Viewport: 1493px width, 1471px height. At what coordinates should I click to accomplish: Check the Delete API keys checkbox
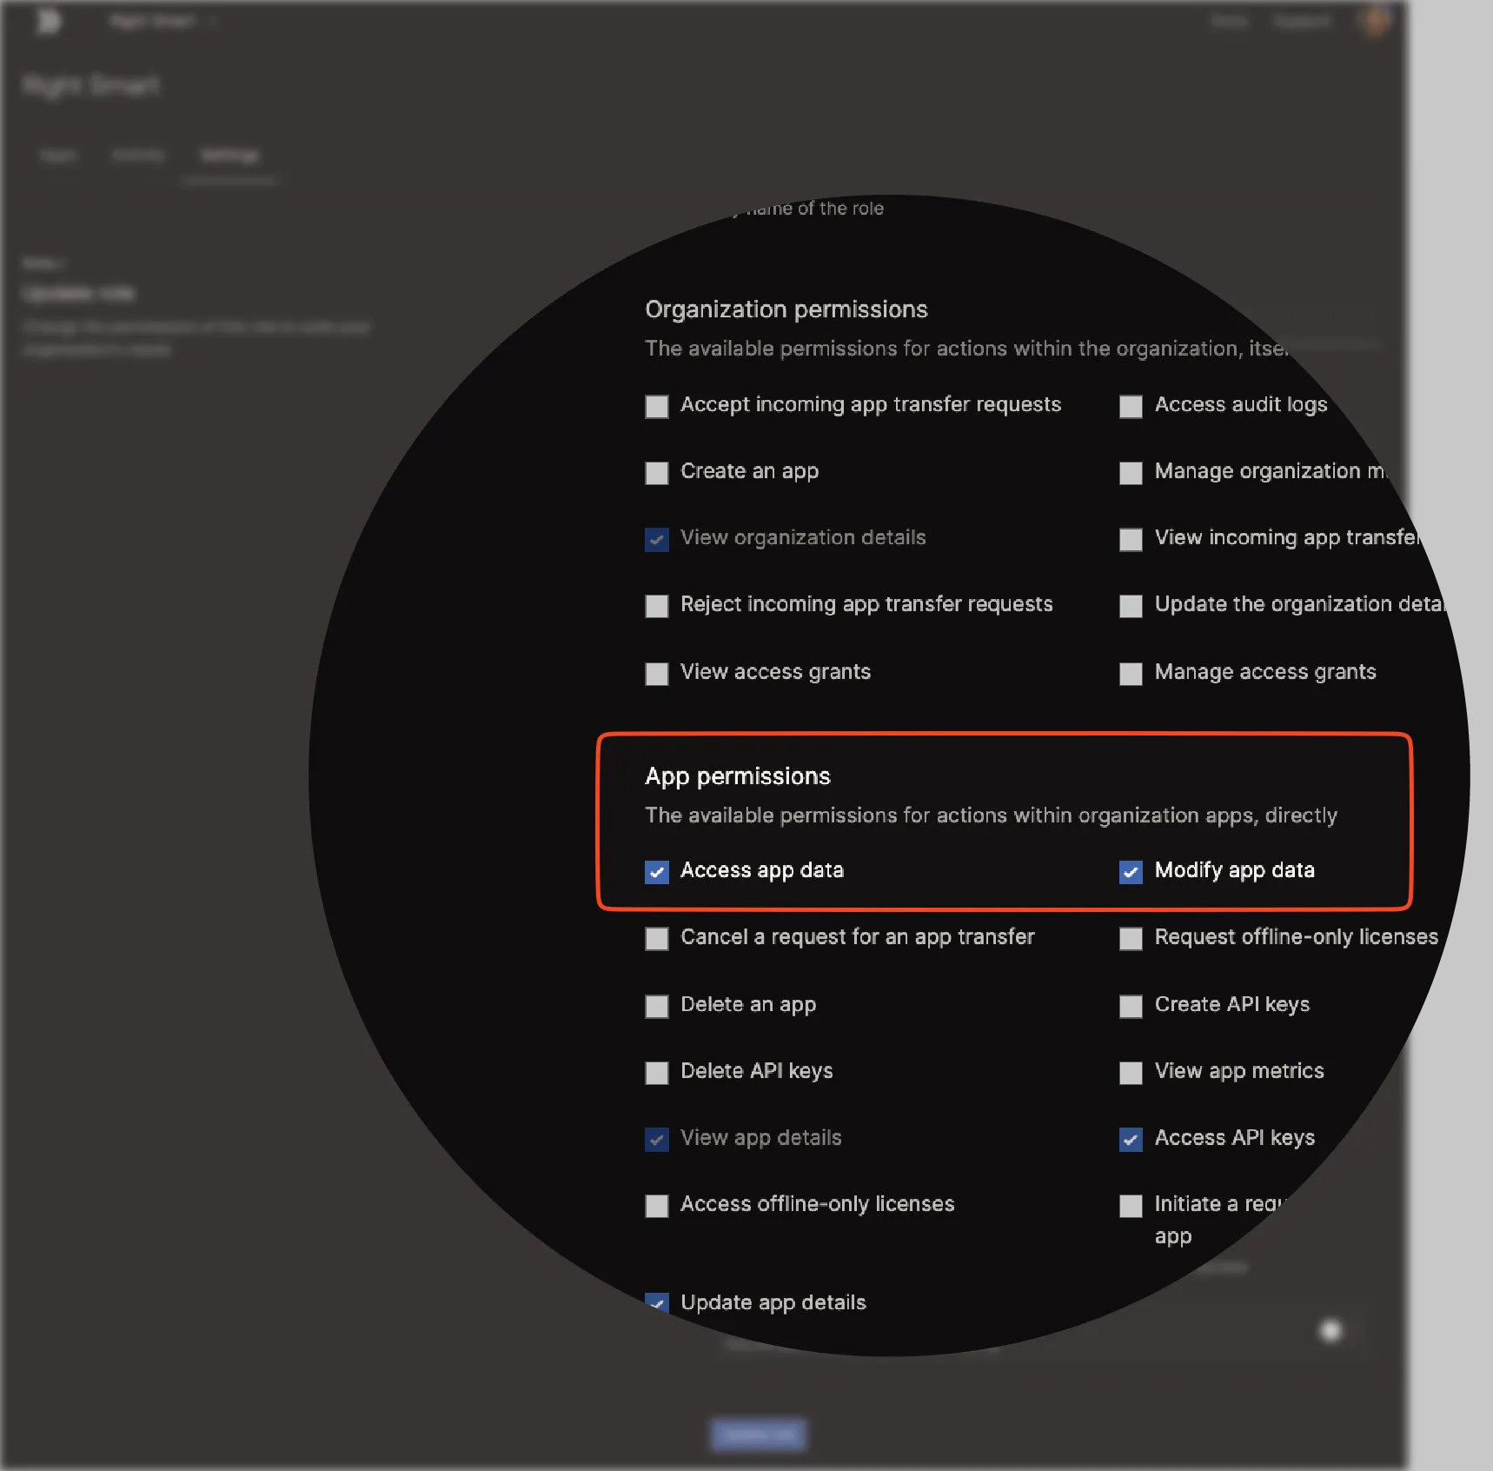(x=657, y=1072)
